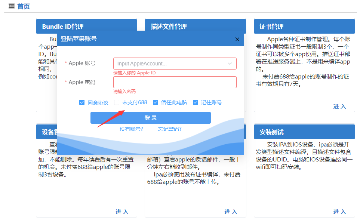
Task: Enter the 安装测试 card via 进入
Action: (x=340, y=212)
